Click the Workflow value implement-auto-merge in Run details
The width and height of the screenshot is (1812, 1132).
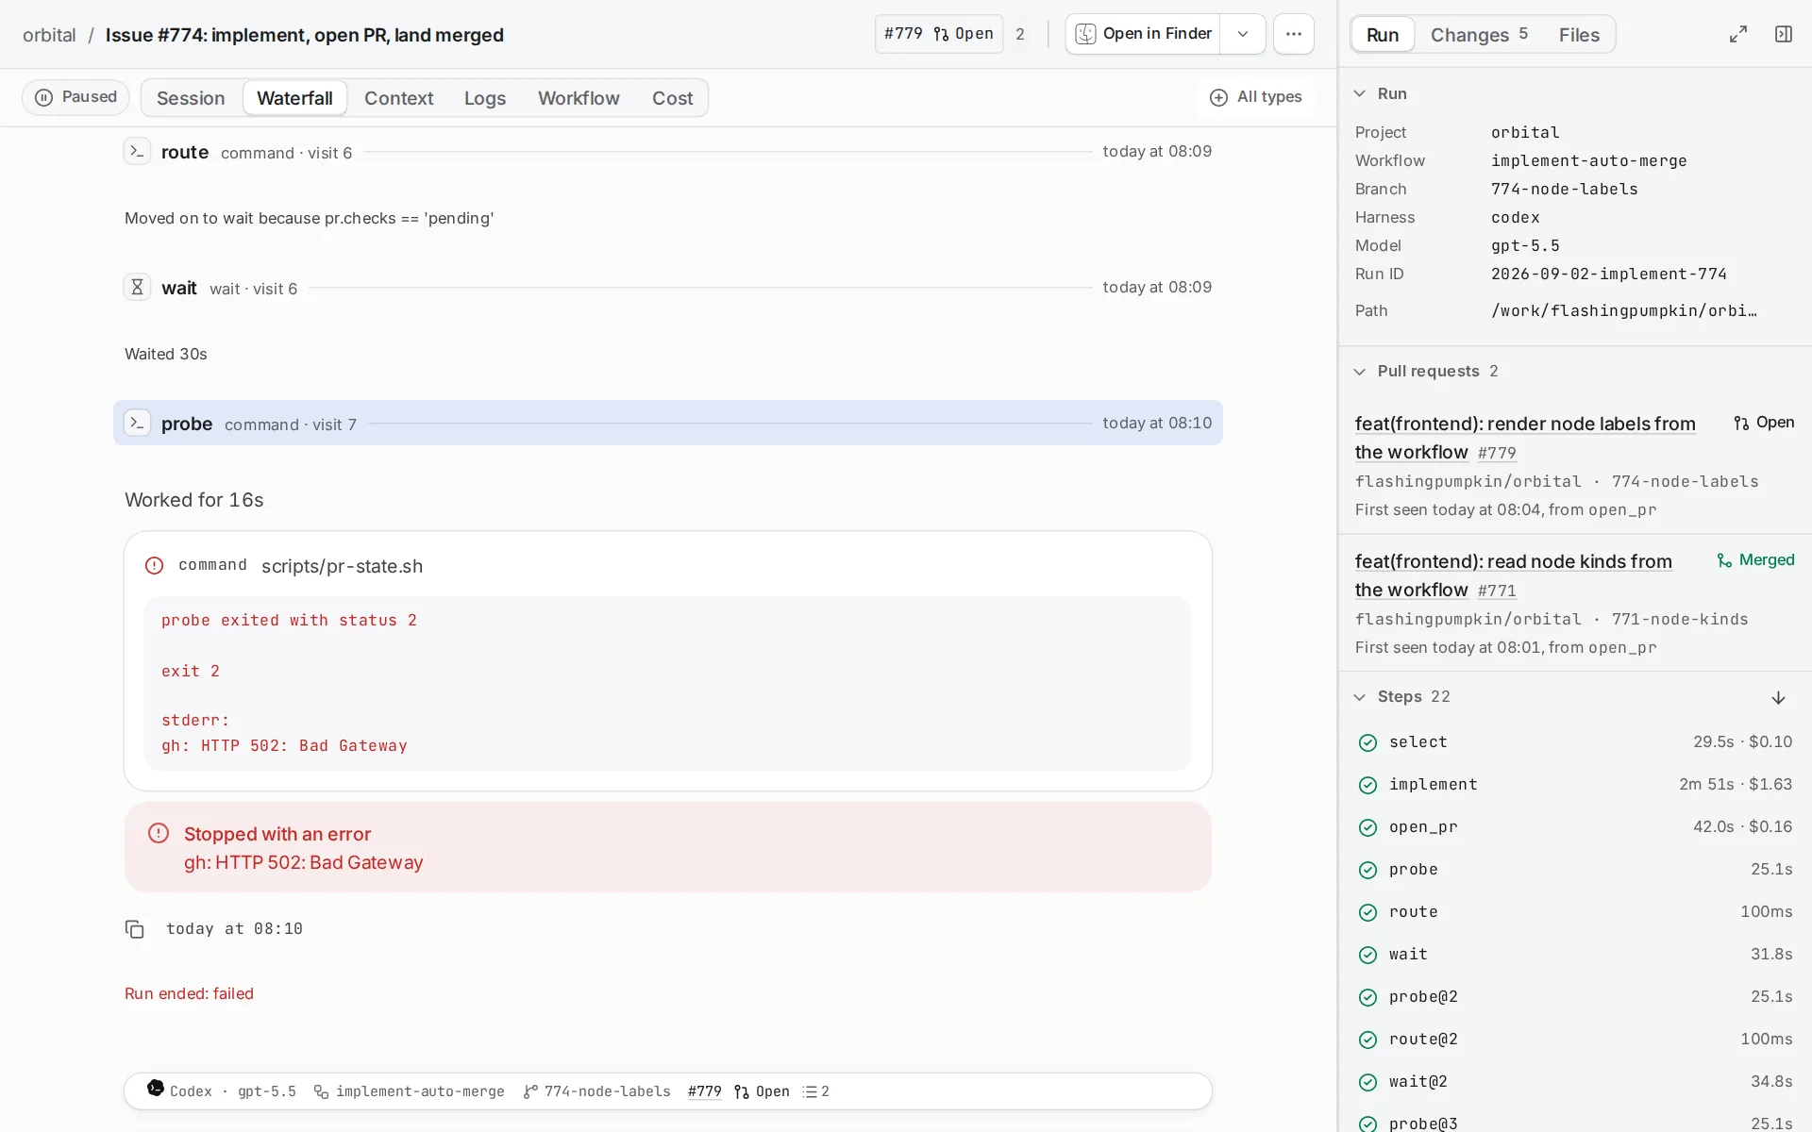(x=1588, y=160)
